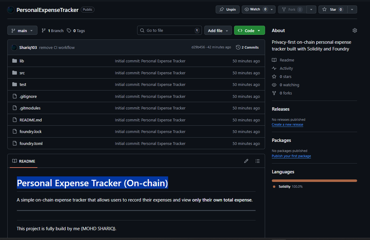View 0 forks link

click(x=282, y=93)
